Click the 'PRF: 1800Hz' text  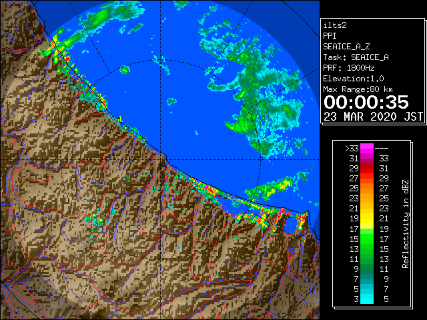(349, 68)
